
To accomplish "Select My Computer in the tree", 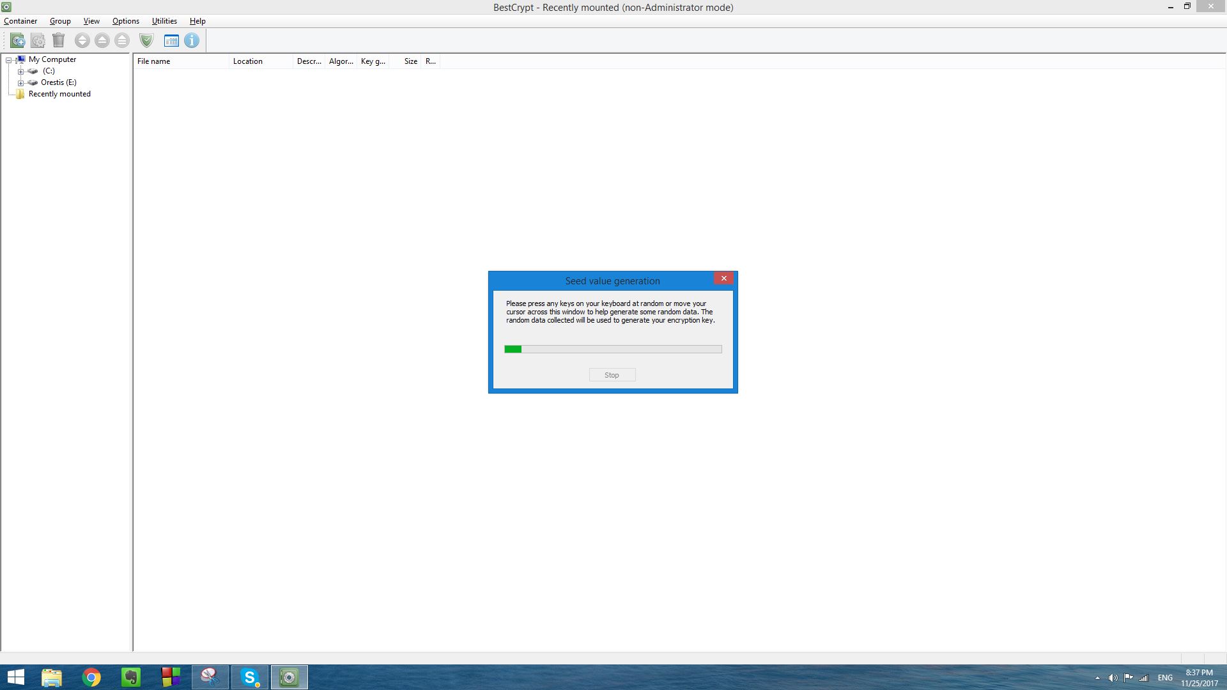I will (52, 59).
